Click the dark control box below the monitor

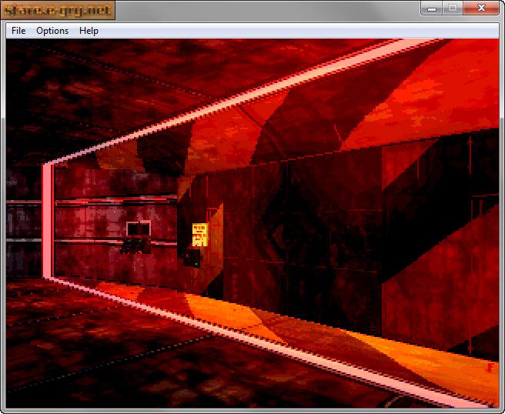pyautogui.click(x=135, y=245)
